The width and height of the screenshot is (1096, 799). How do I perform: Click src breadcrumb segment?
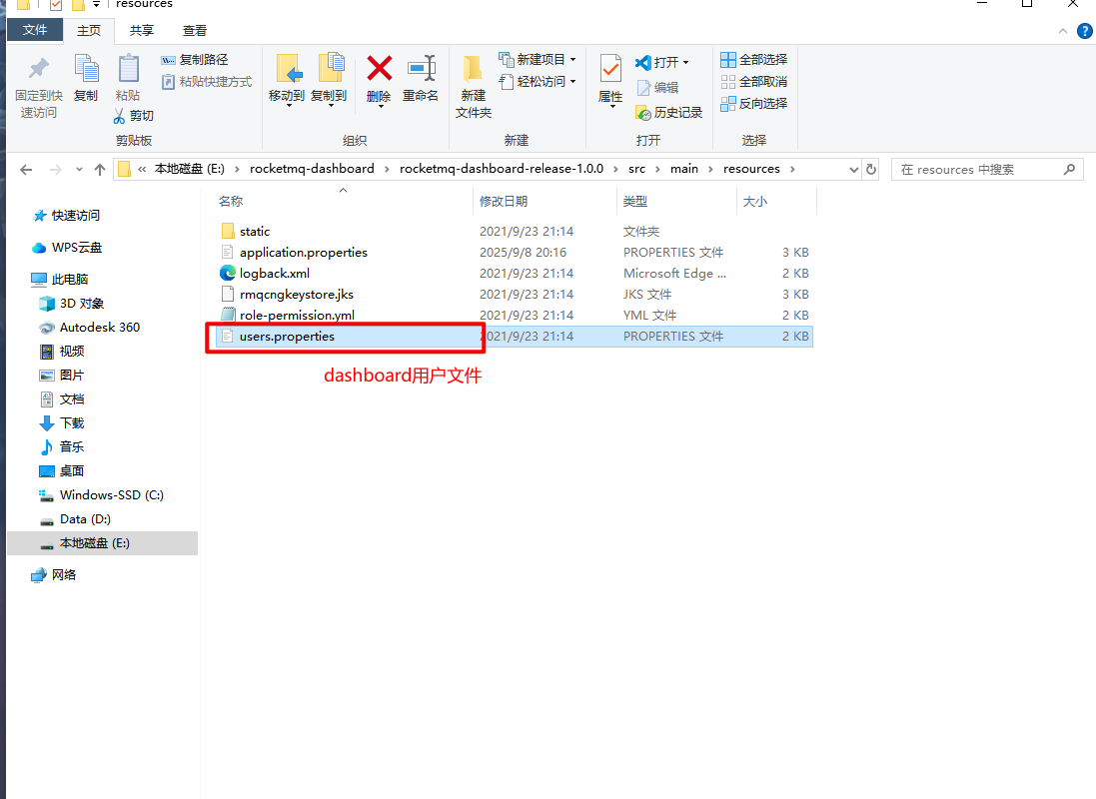(x=636, y=169)
